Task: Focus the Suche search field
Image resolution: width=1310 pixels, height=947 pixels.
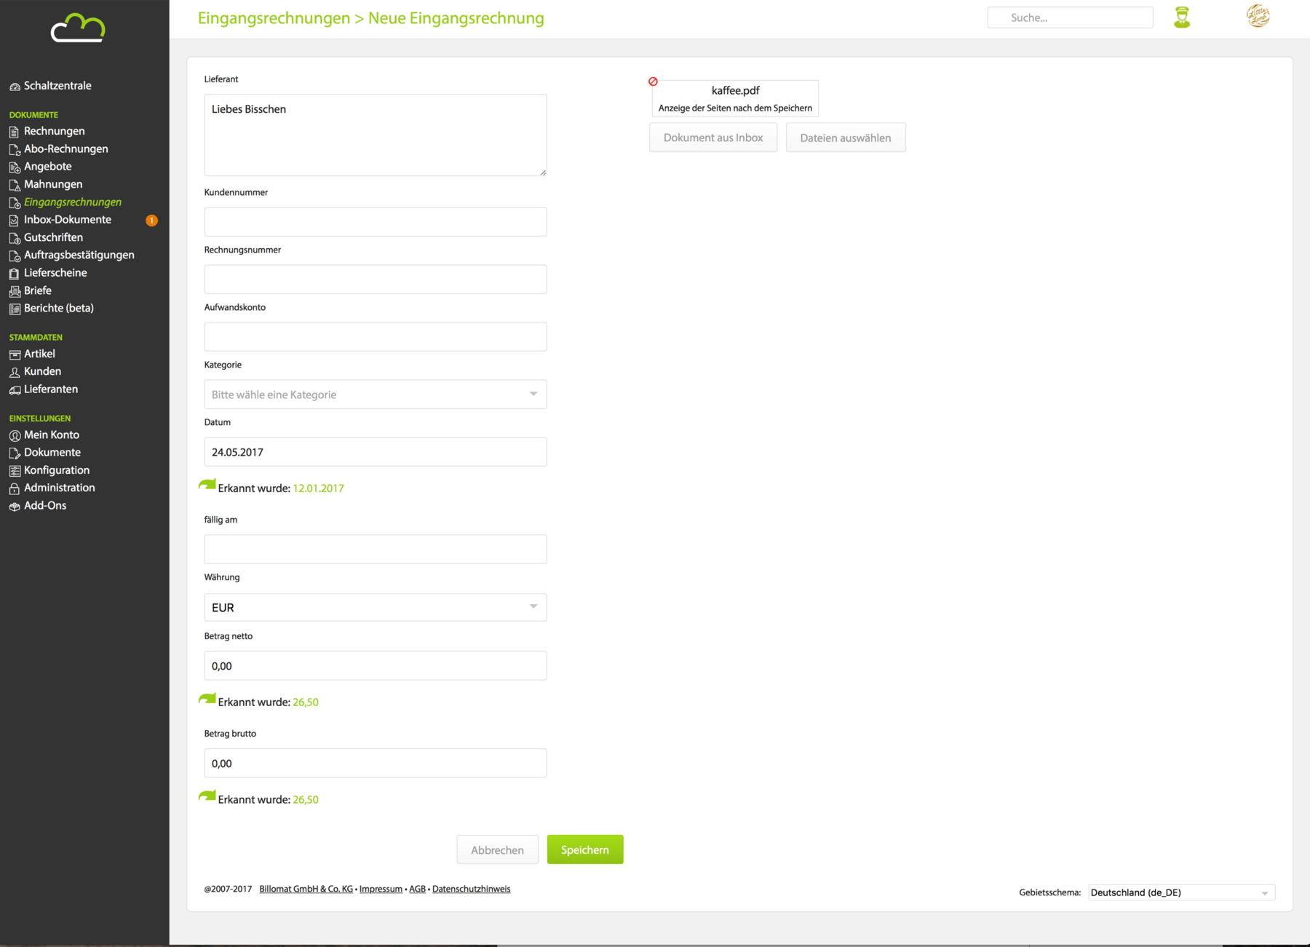Action: [1070, 17]
